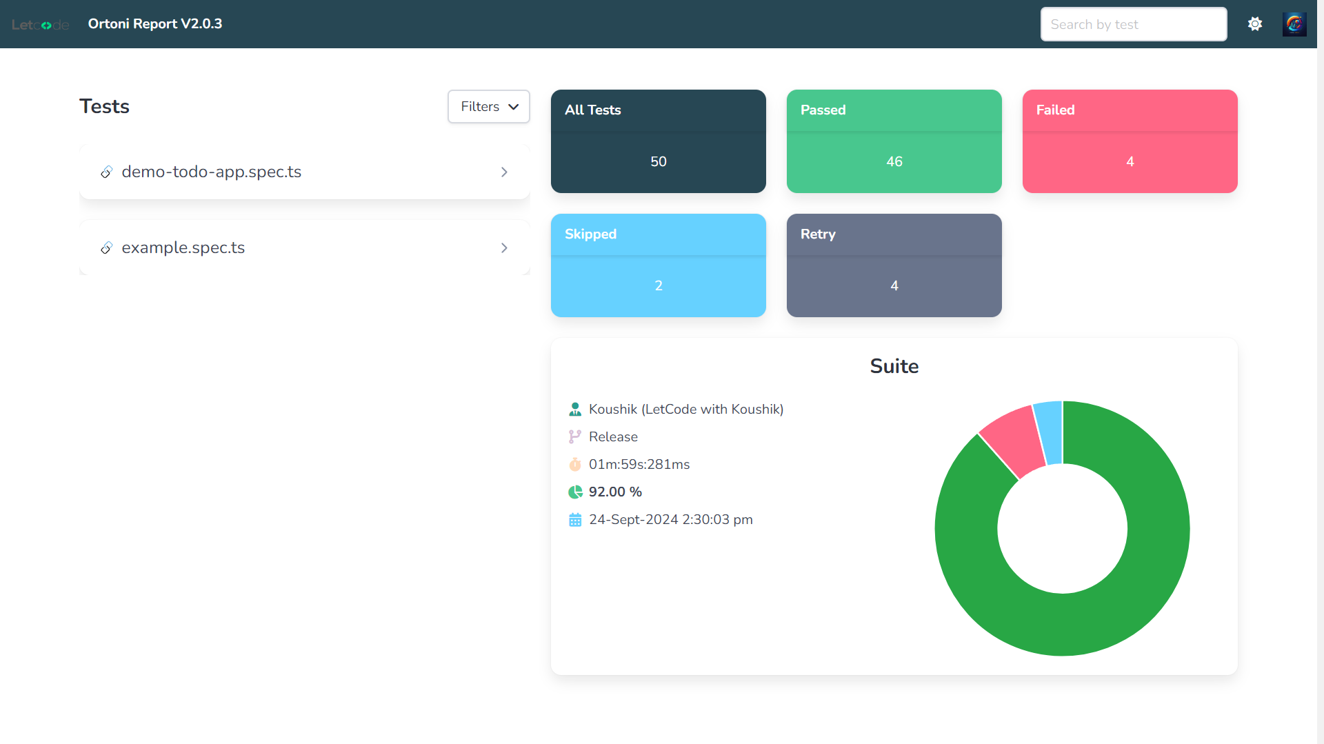Click Ortoni Report V2.0.3 title
The width and height of the screenshot is (1324, 744).
pyautogui.click(x=155, y=24)
